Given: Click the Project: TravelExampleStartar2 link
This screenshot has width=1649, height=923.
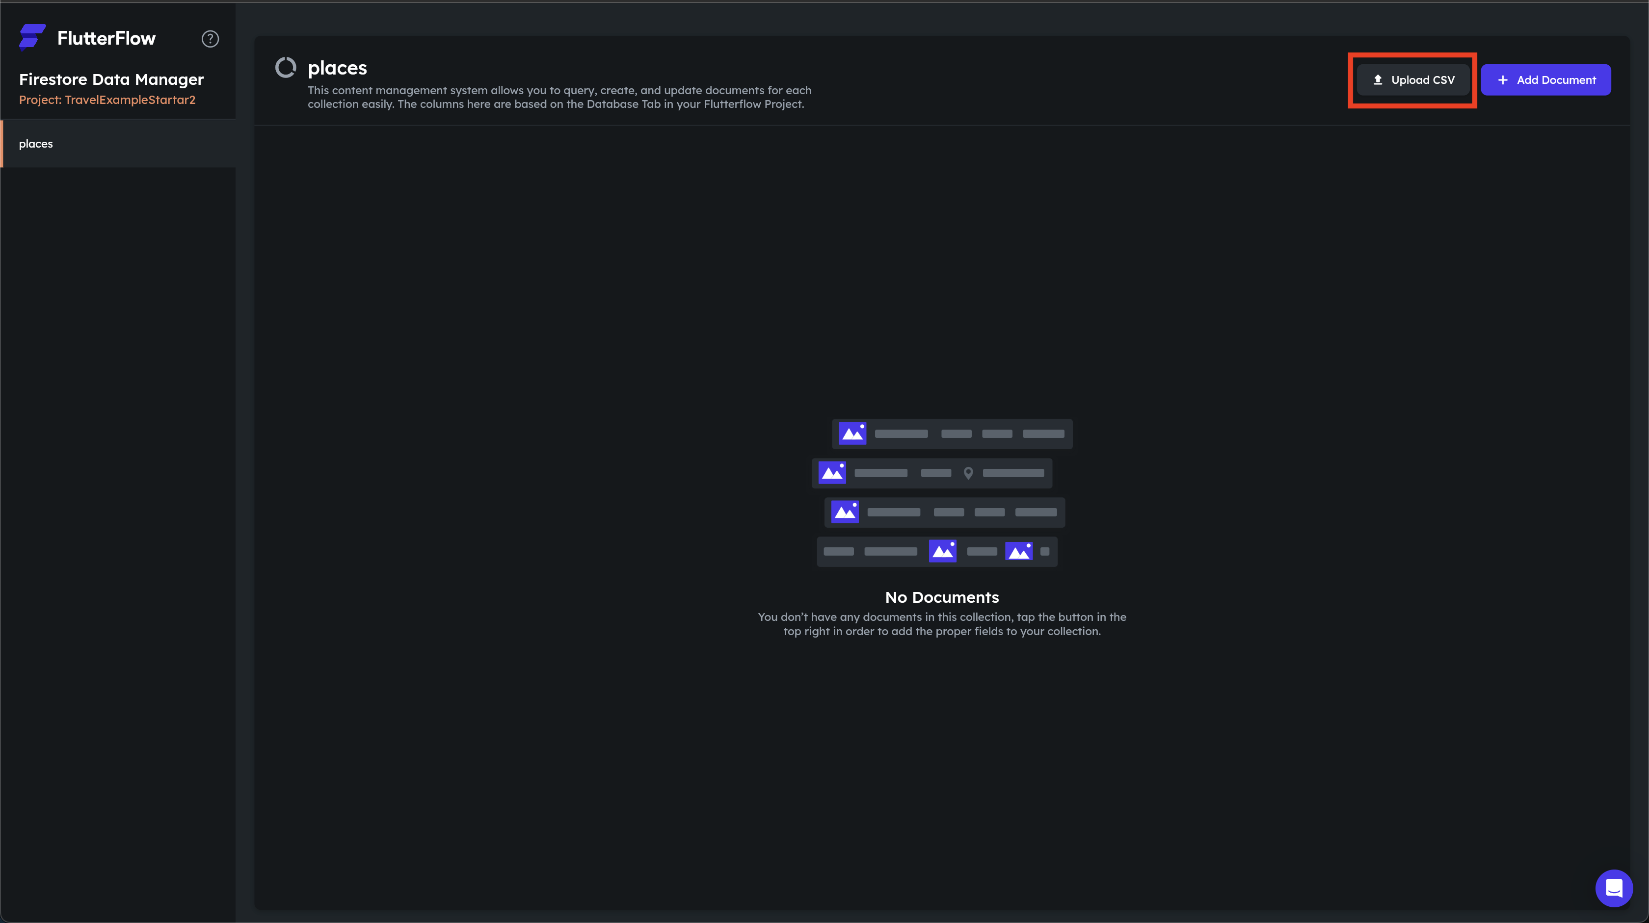Looking at the screenshot, I should (x=107, y=100).
